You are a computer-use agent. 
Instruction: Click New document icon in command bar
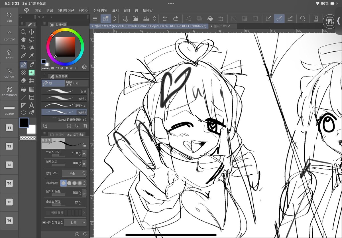(125, 19)
